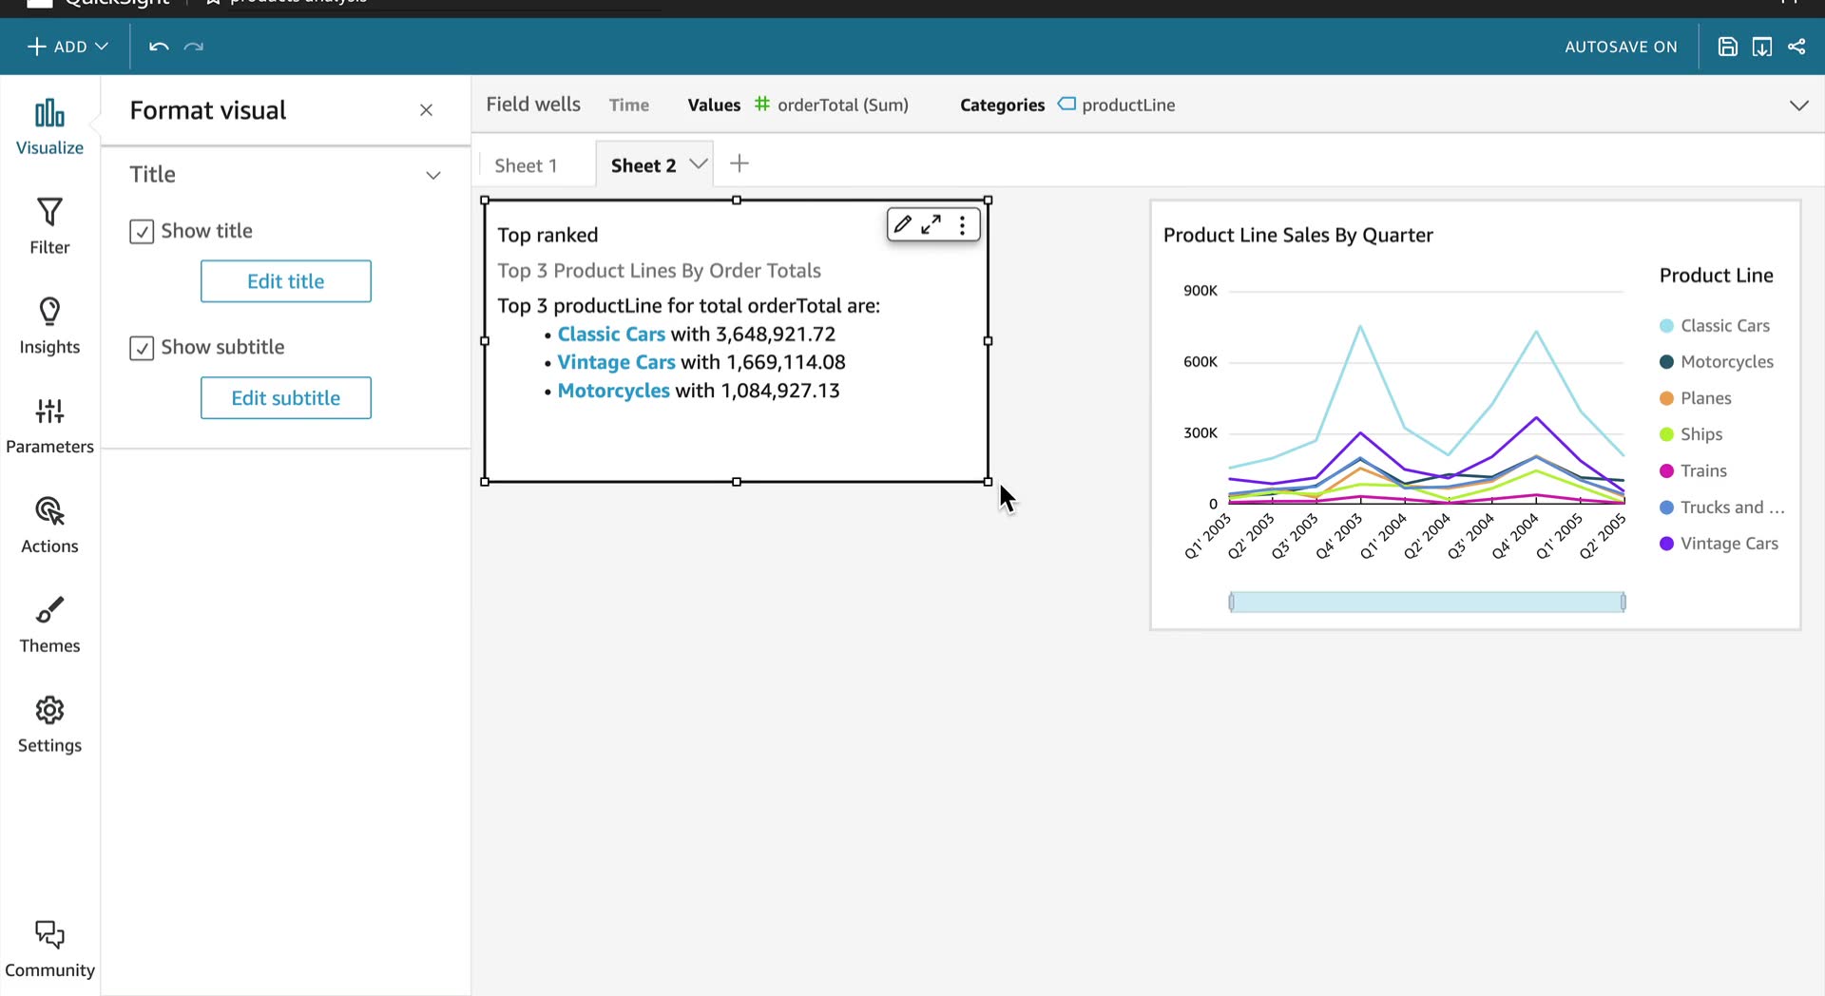This screenshot has width=1825, height=996.
Task: Open the Actions panel
Action: (49, 526)
